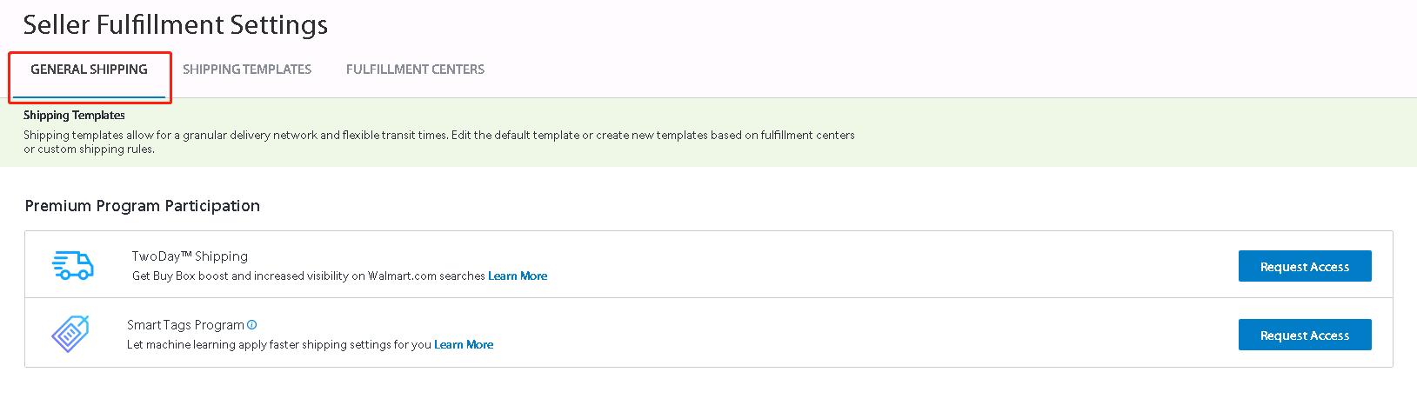Click the Premium Program Participation heading
The image size is (1417, 412).
point(143,206)
